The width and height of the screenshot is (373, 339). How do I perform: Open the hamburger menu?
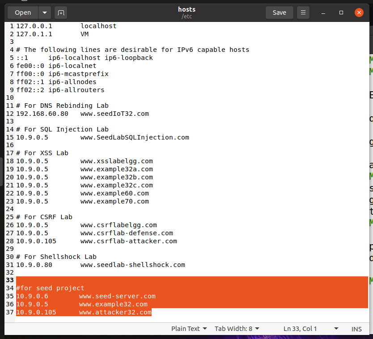303,12
